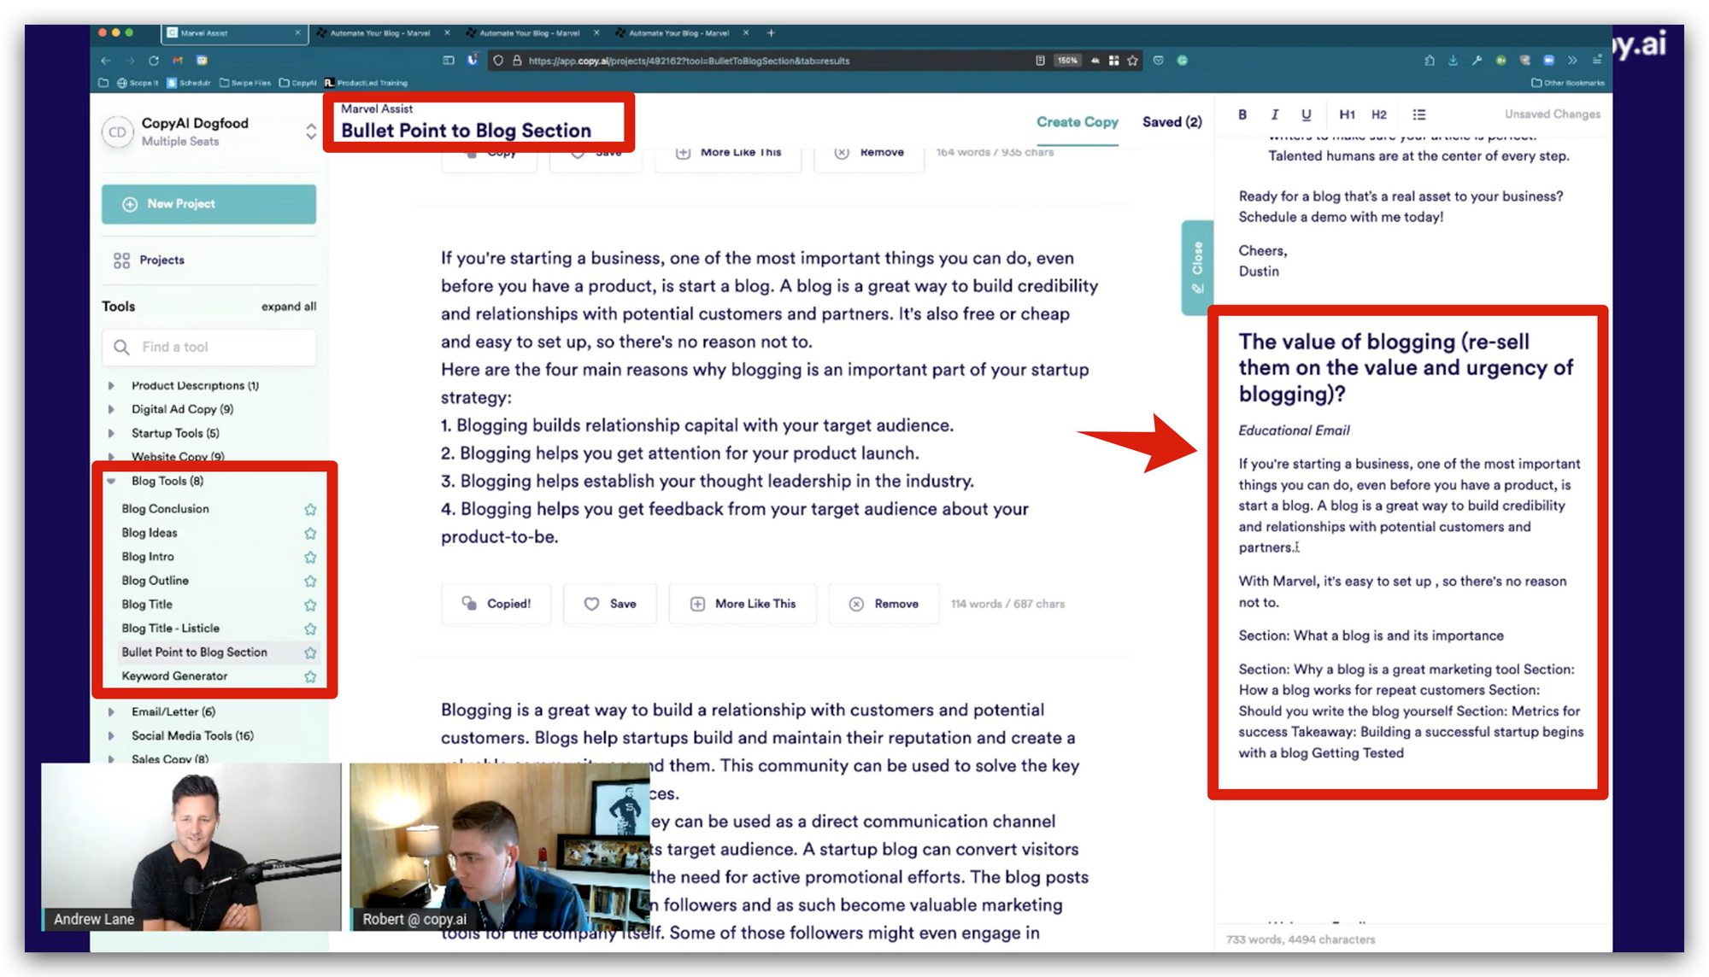Open reader view icon in address bar

point(1040,61)
